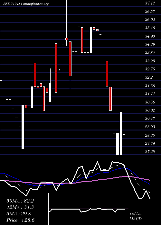Screen dimensions: 161x225
Task: Click the '12MA : 31.3' readout
Action: click(20, 207)
